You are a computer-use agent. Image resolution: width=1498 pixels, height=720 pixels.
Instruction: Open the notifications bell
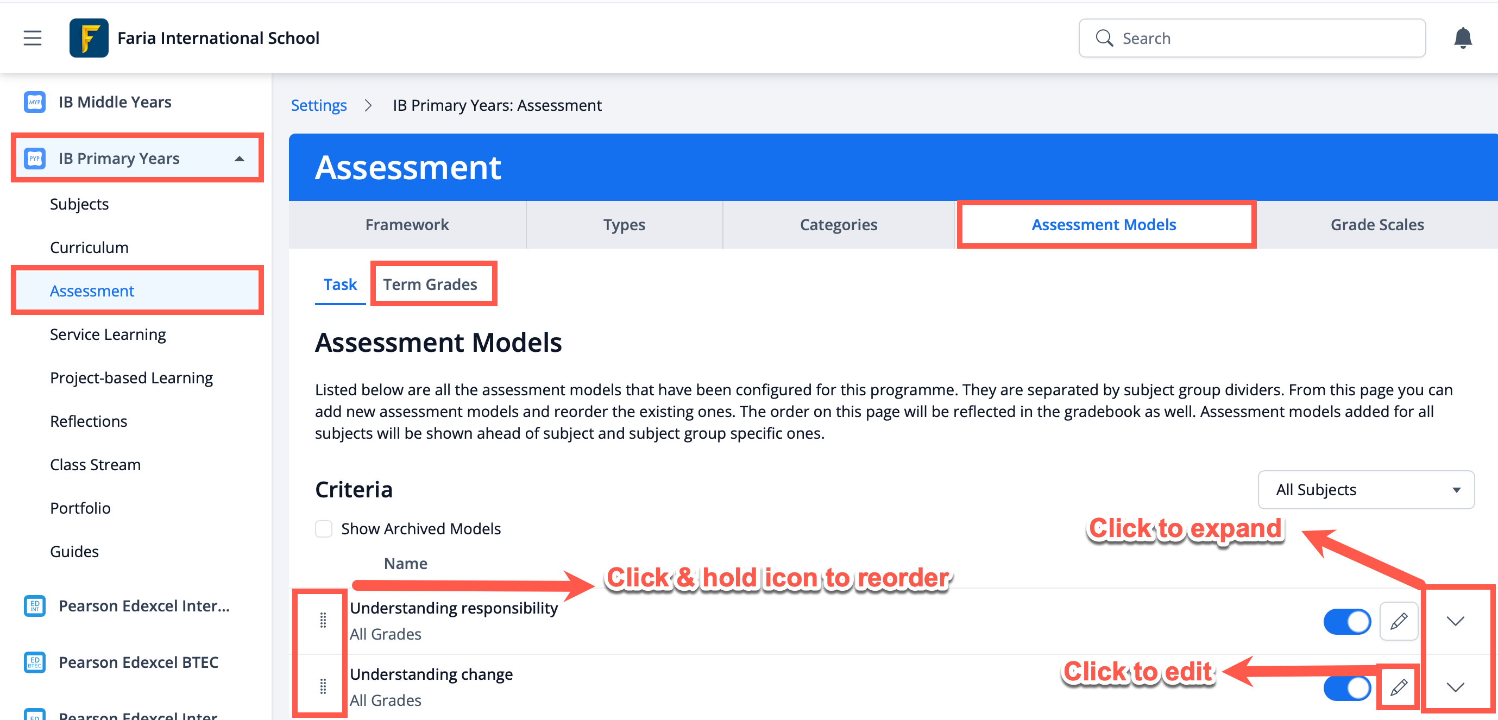(1462, 39)
